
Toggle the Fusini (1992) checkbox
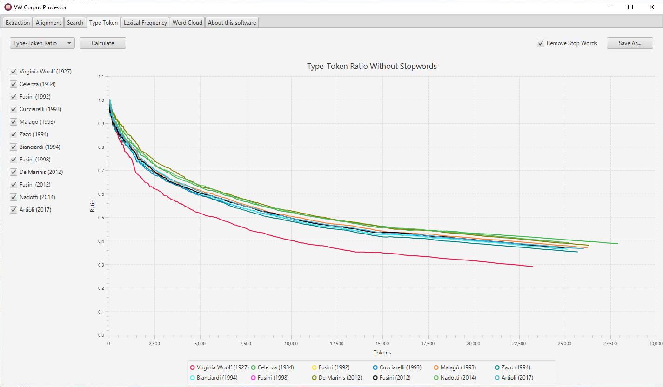pos(13,97)
